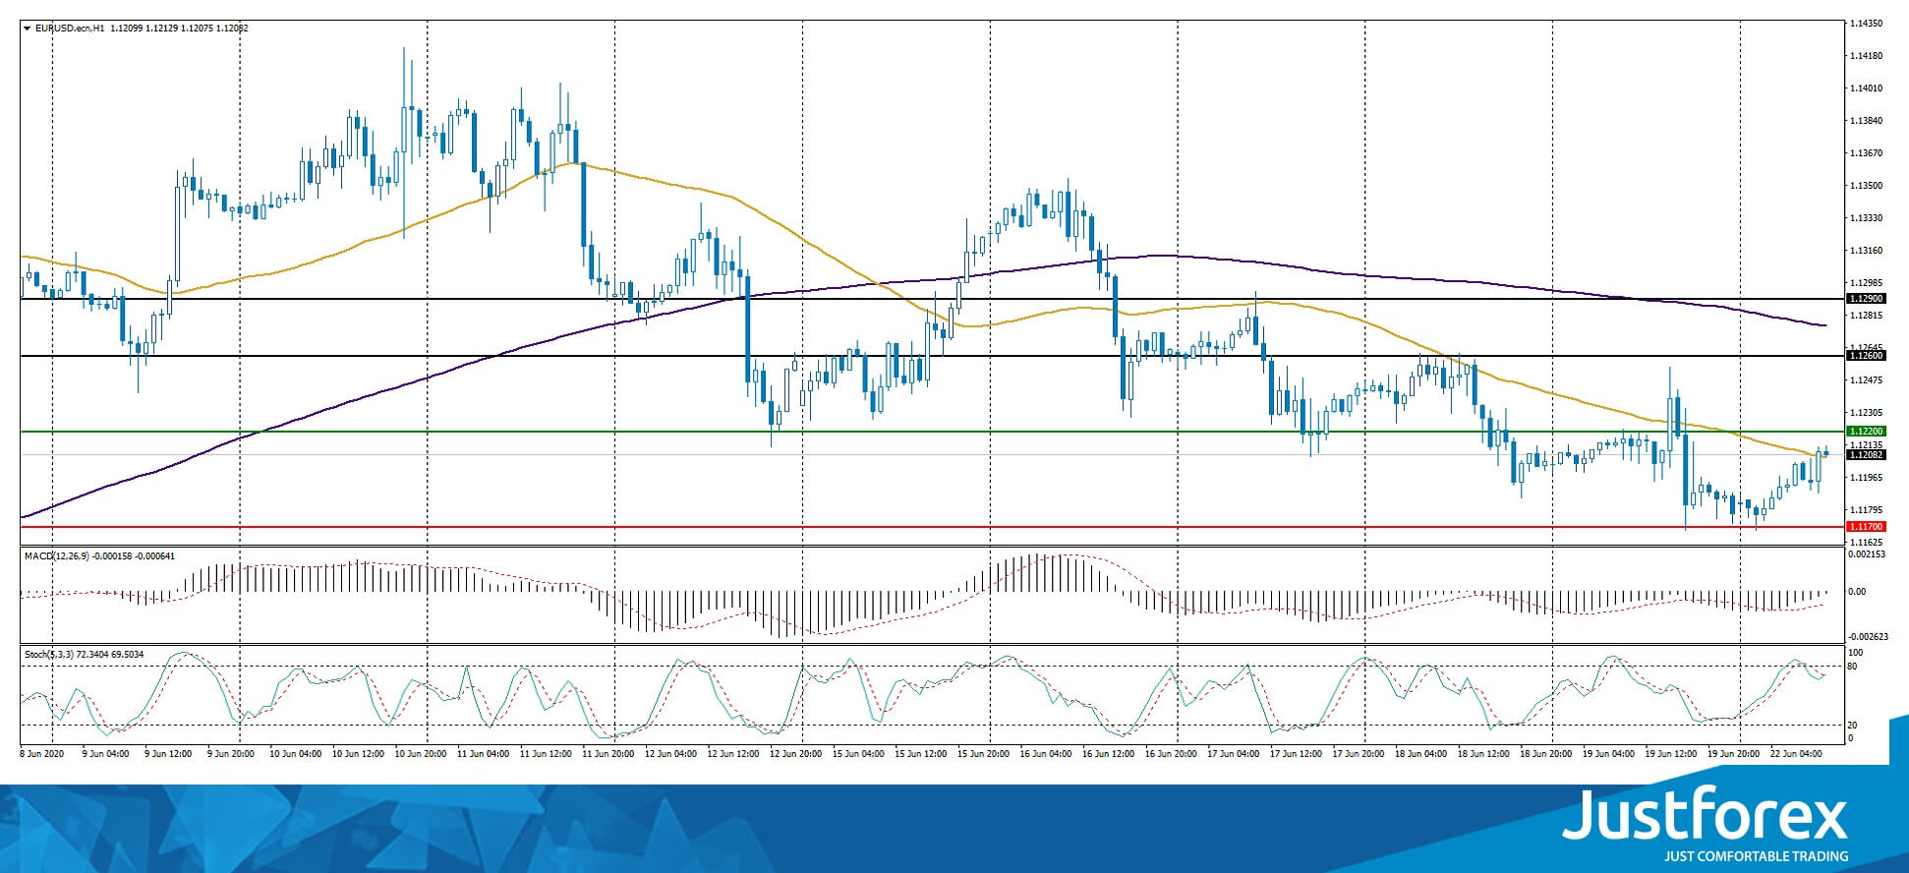This screenshot has width=1909, height=873.
Task: Click the 1.12600 black price level label
Action: 1866,356
